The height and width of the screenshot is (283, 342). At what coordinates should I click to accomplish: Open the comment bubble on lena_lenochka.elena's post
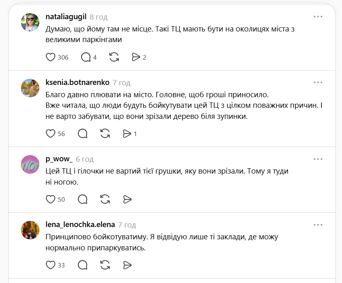click(x=82, y=265)
